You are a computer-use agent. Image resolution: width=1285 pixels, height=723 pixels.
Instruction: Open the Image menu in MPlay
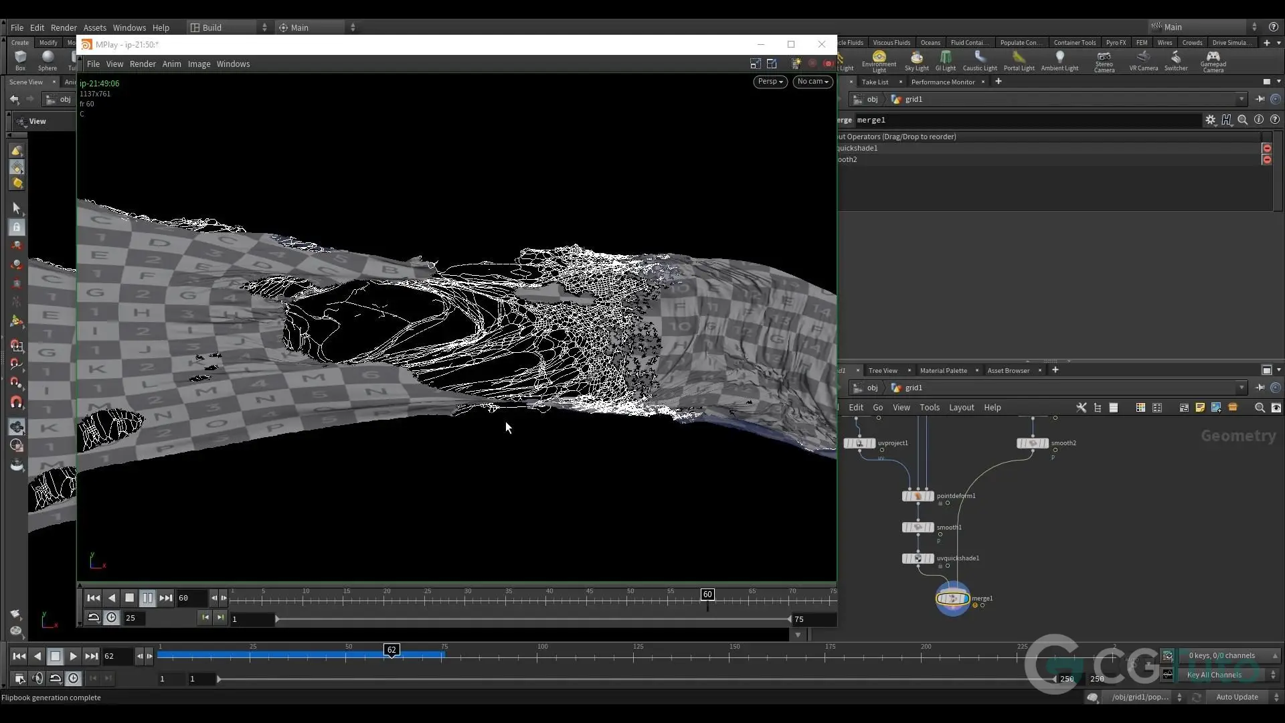[x=199, y=64]
